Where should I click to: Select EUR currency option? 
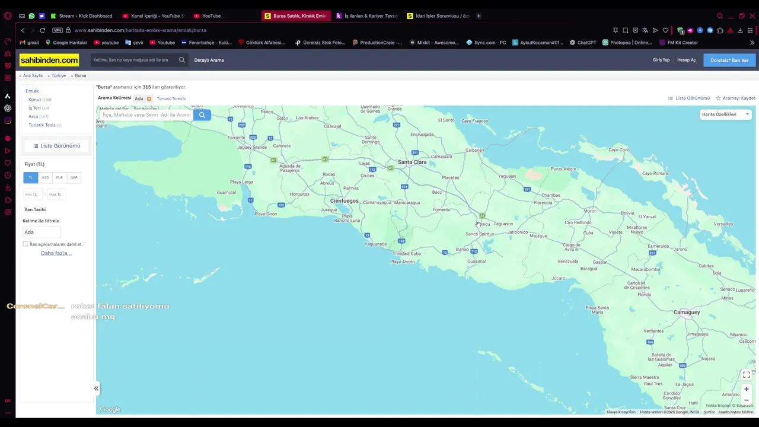coord(59,177)
